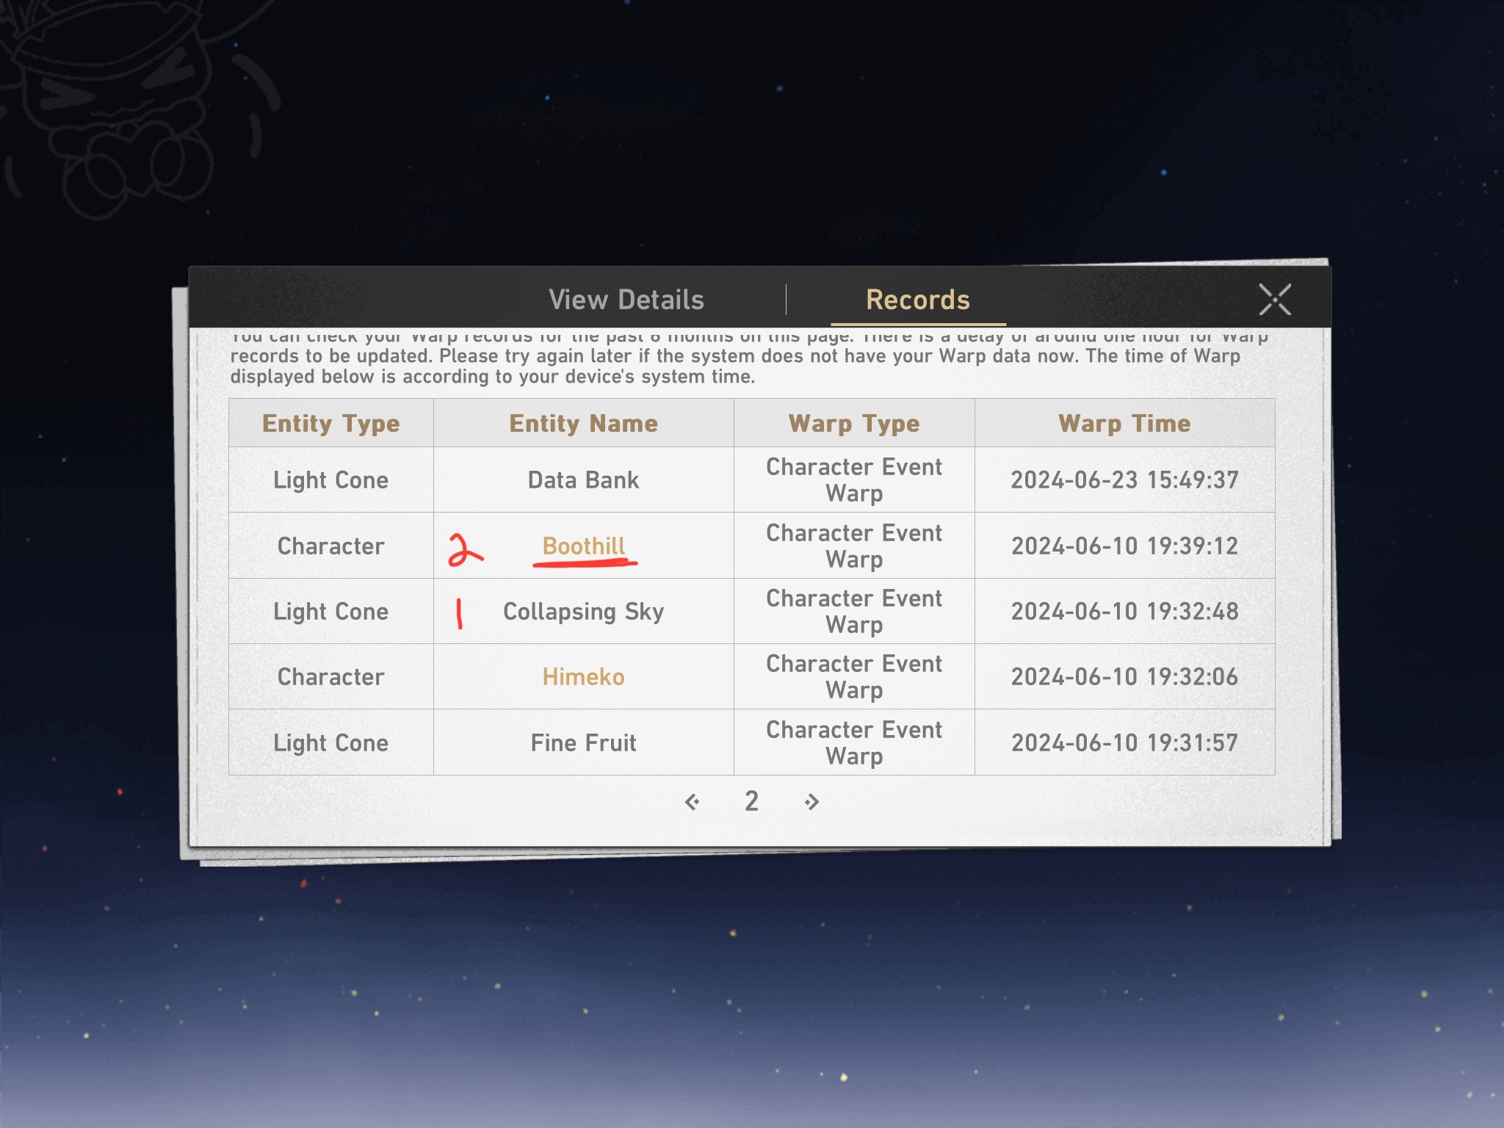
Task: Click warp time 2024-06-10 19:32:48
Action: click(1124, 612)
